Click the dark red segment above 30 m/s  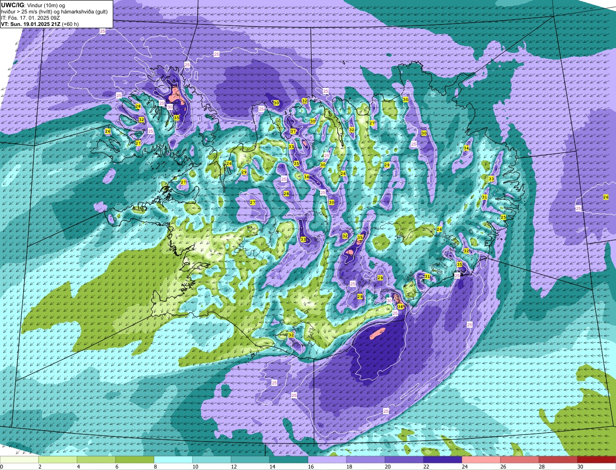click(597, 459)
